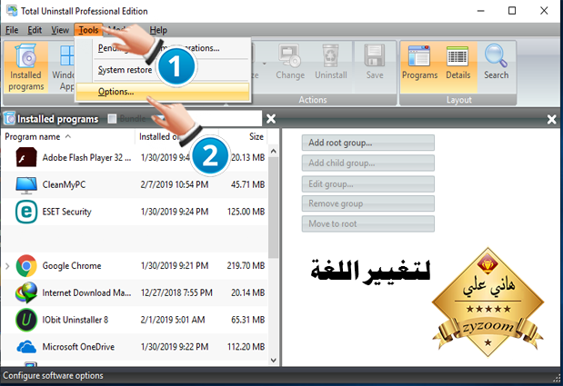Select the ESET Security icon
The image size is (563, 386).
coord(26,212)
